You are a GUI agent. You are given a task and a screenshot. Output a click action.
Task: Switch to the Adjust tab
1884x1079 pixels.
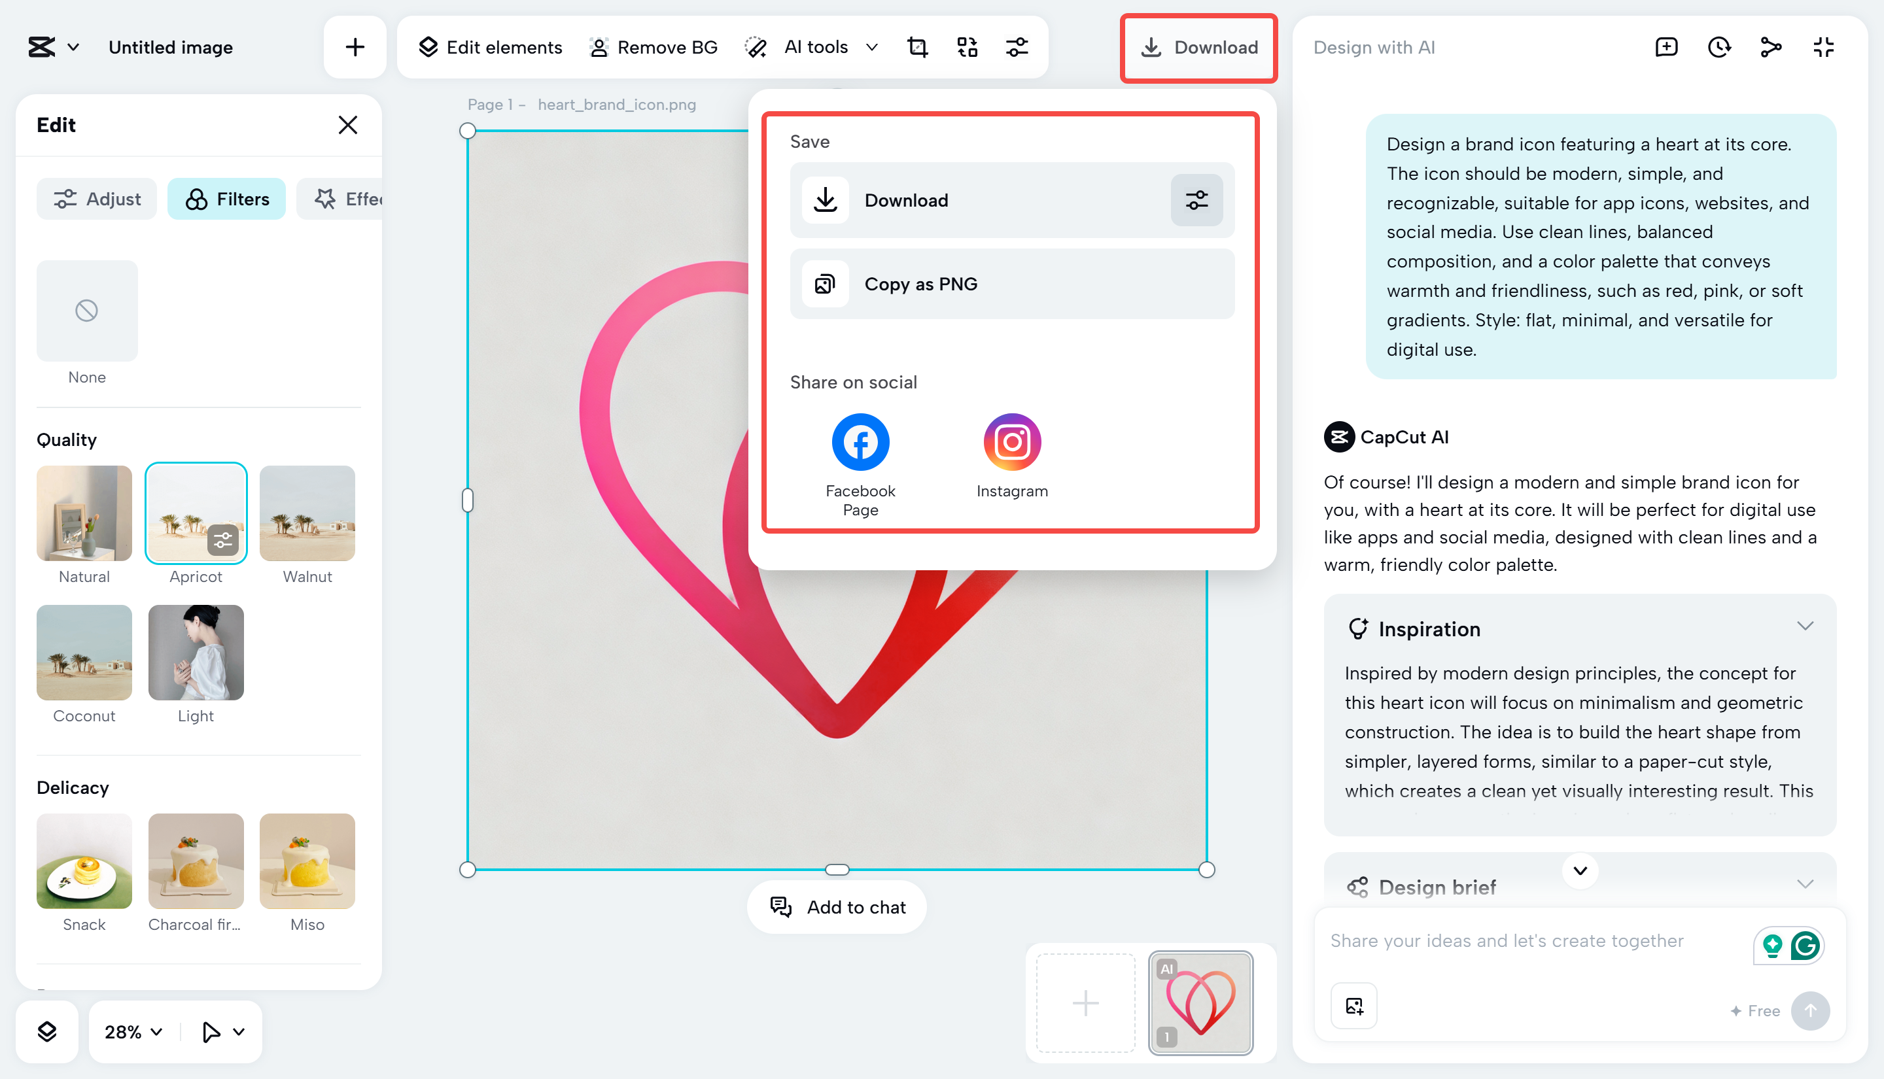[x=97, y=199]
